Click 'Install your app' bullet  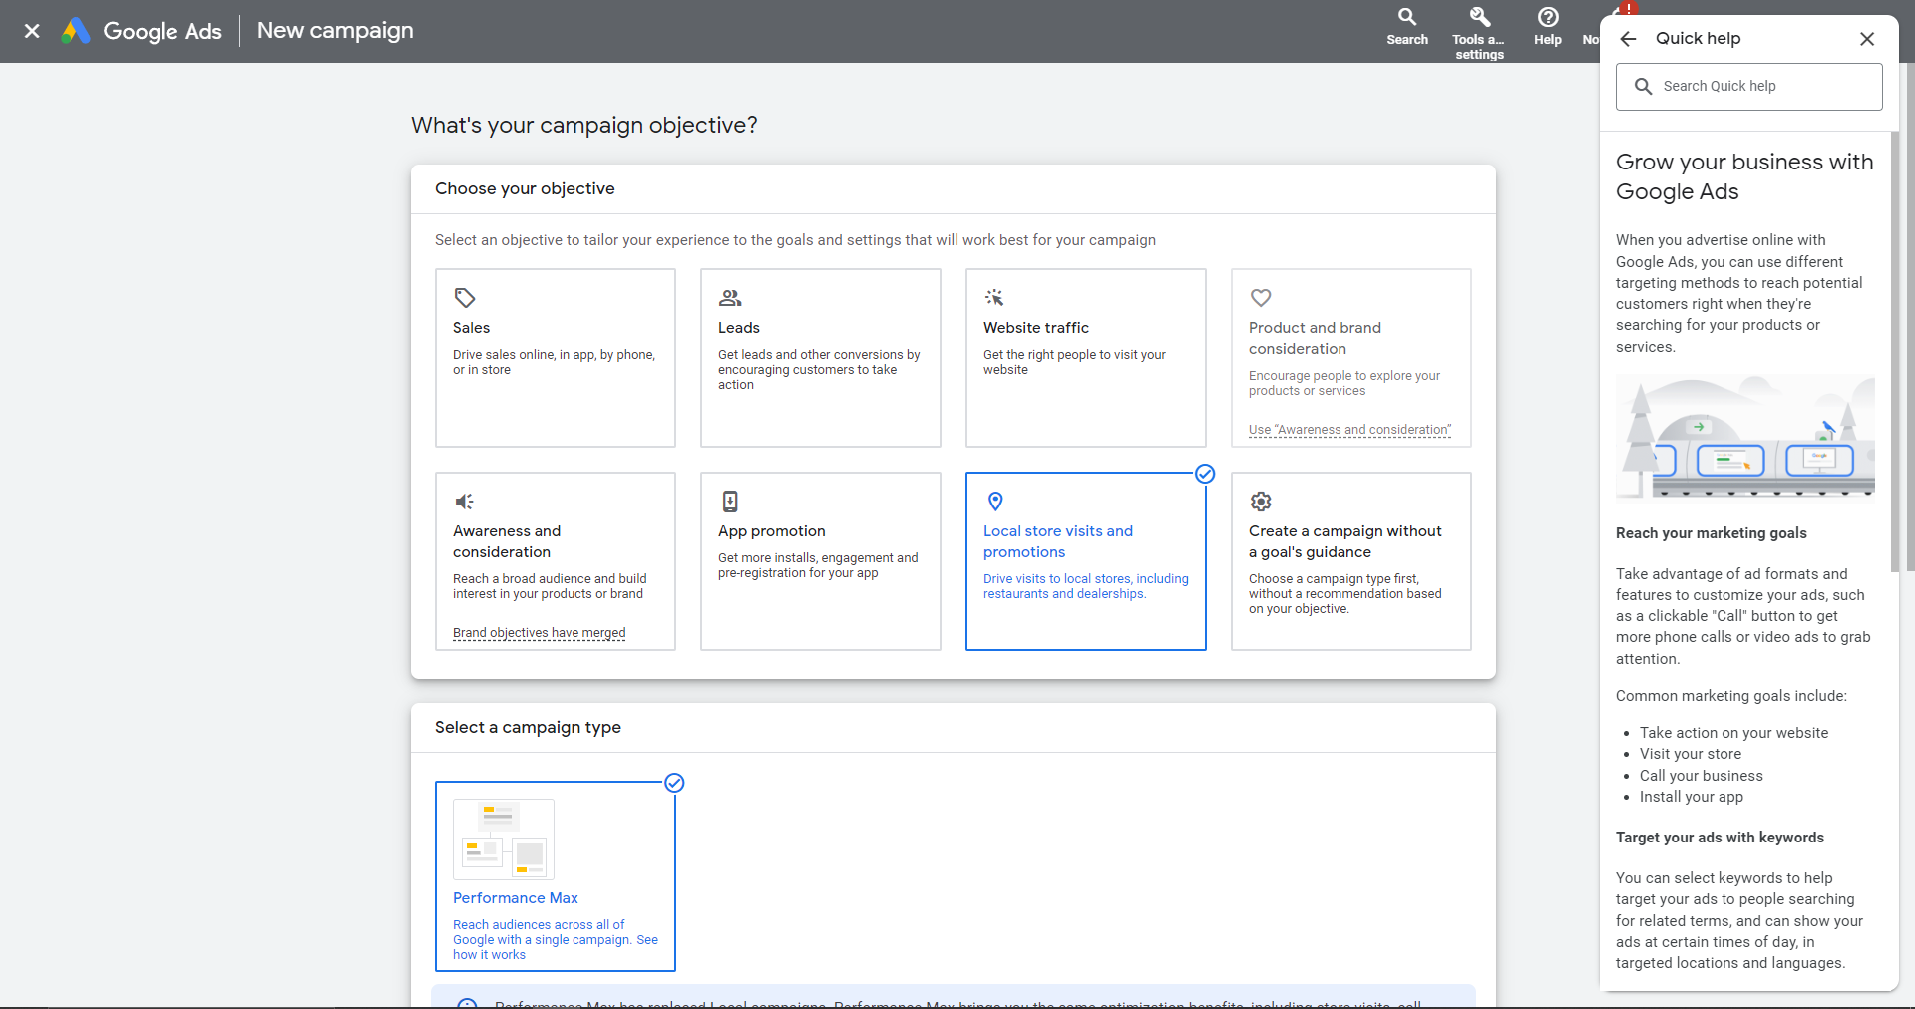point(1692,797)
